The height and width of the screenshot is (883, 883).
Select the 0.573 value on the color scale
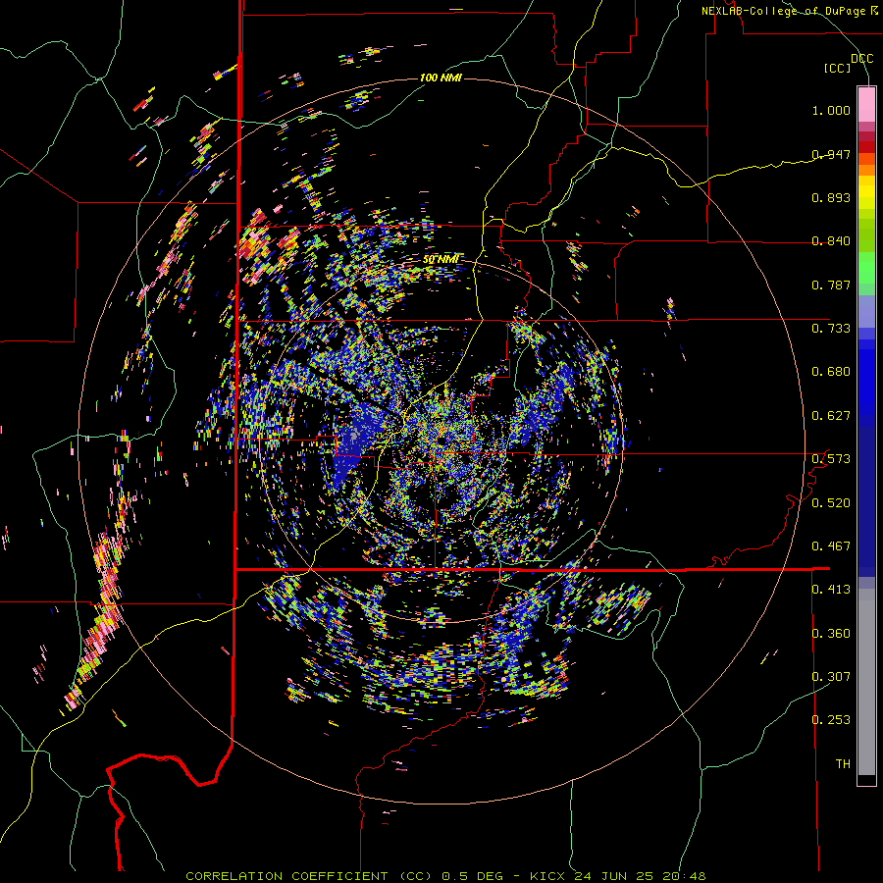[831, 459]
